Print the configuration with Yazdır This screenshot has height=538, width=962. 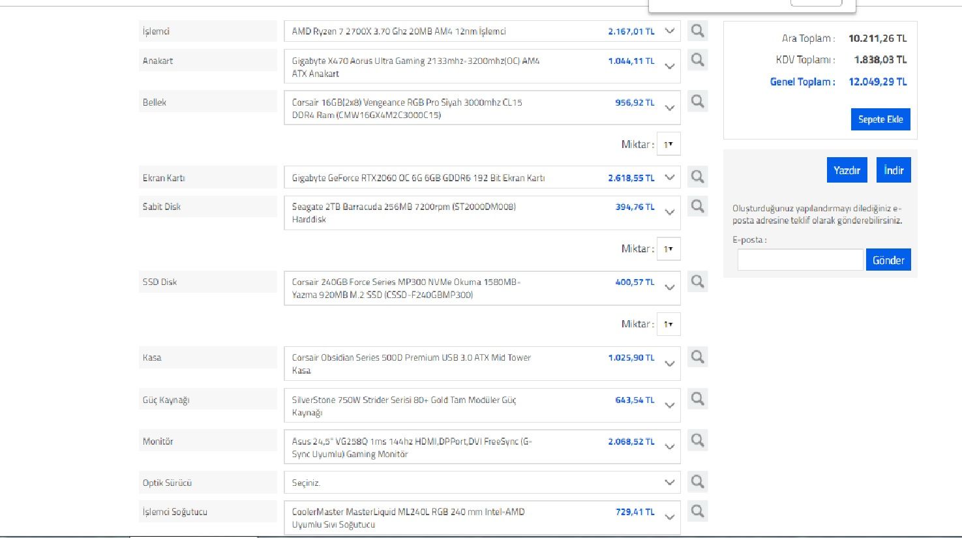[847, 170]
